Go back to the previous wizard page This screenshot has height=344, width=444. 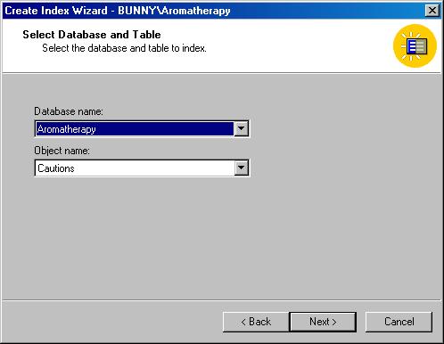[x=256, y=322]
